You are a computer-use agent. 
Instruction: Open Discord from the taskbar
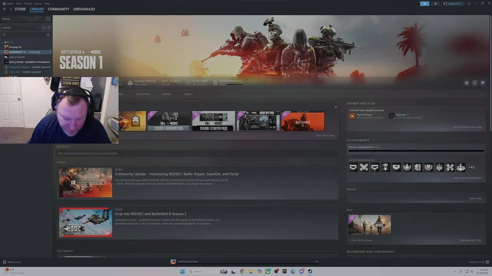pyautogui.click(x=301, y=271)
